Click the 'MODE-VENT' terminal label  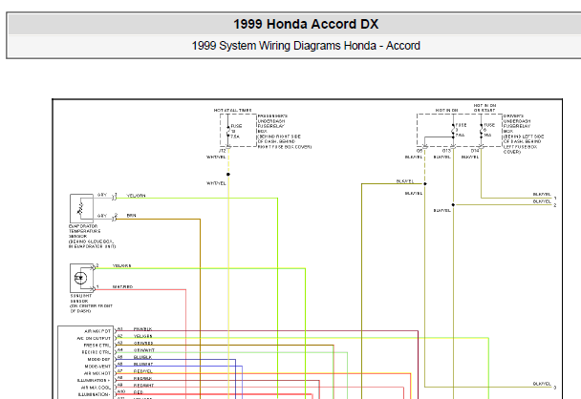coord(97,367)
